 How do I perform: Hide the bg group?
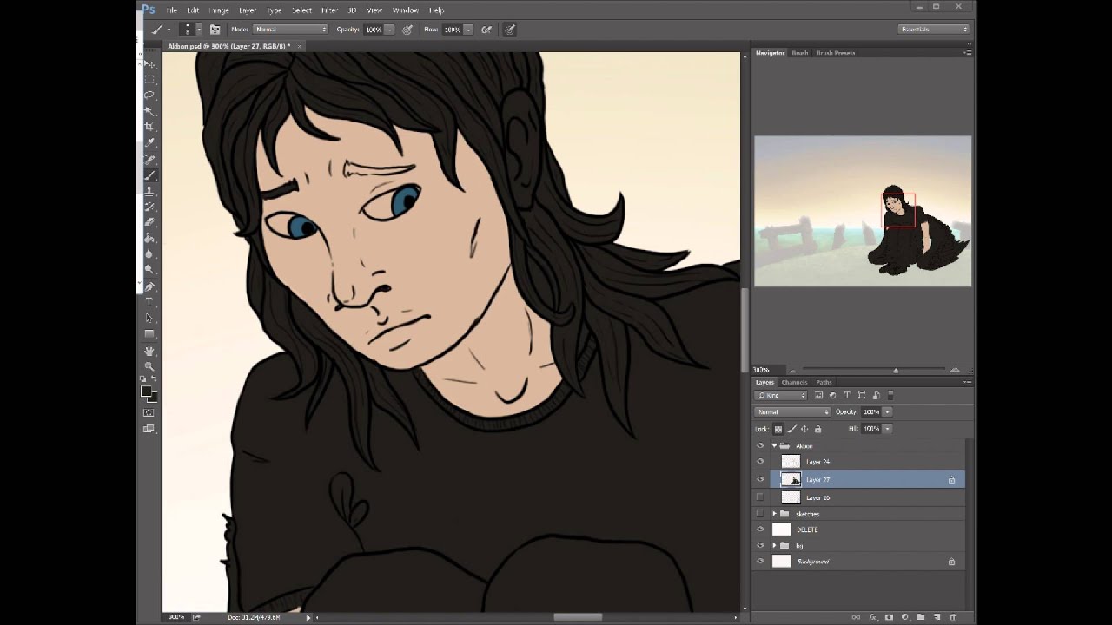pyautogui.click(x=760, y=545)
